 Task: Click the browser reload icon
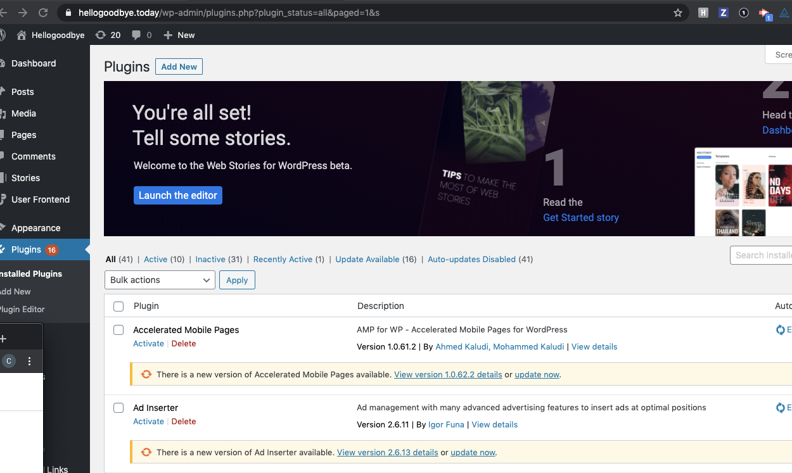pos(42,11)
